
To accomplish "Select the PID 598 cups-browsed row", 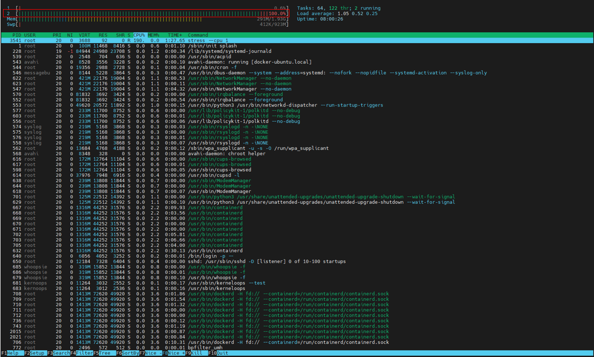I will point(297,170).
